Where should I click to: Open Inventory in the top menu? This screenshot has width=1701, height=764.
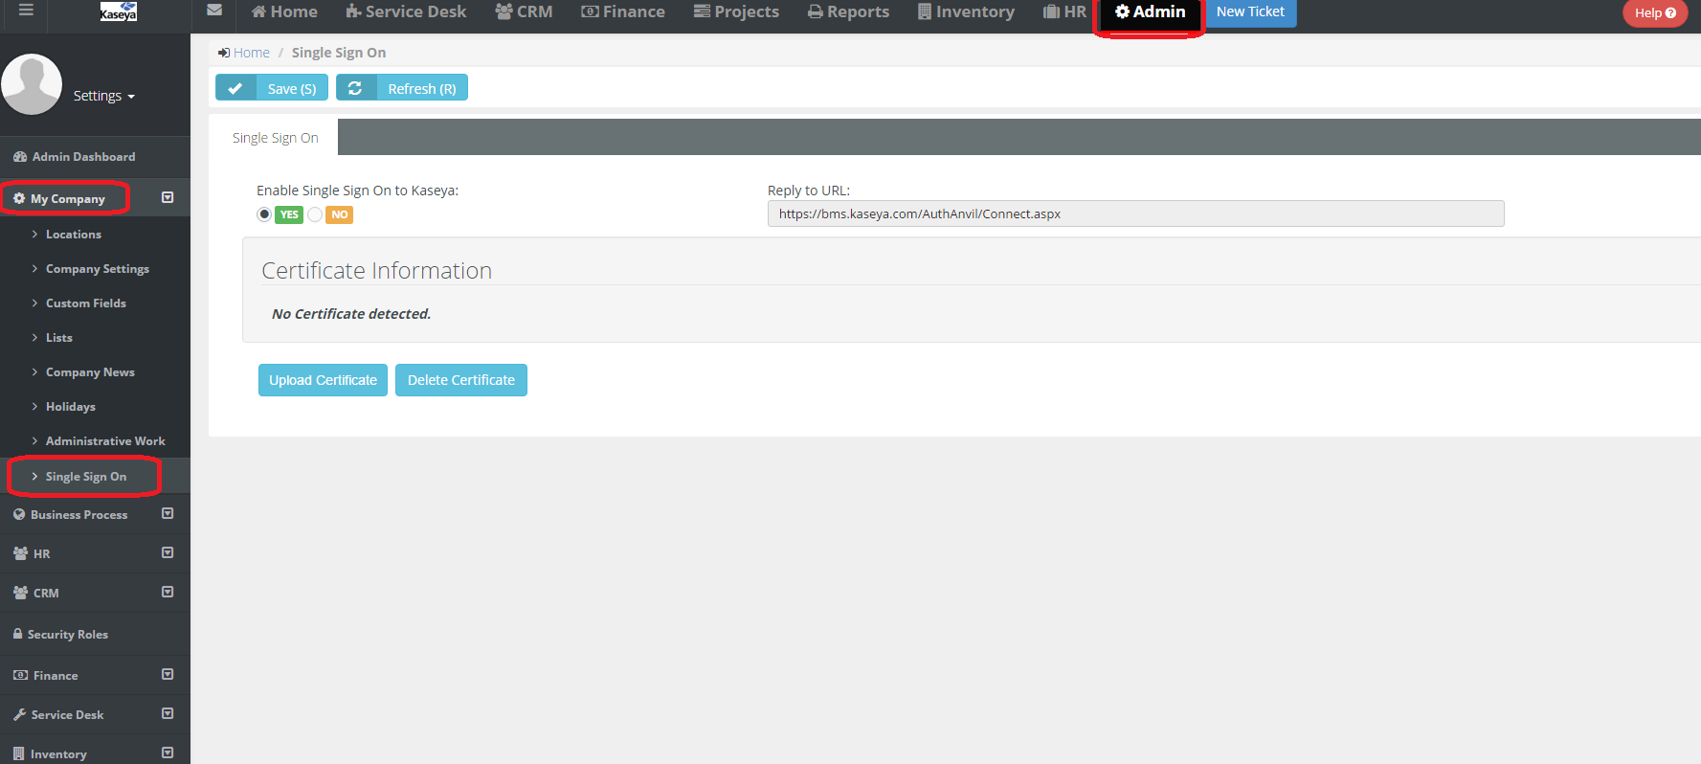(966, 11)
